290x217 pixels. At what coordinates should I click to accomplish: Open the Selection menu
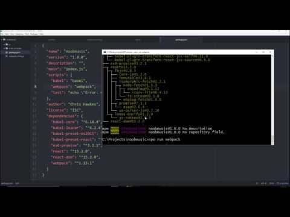(x=19, y=34)
